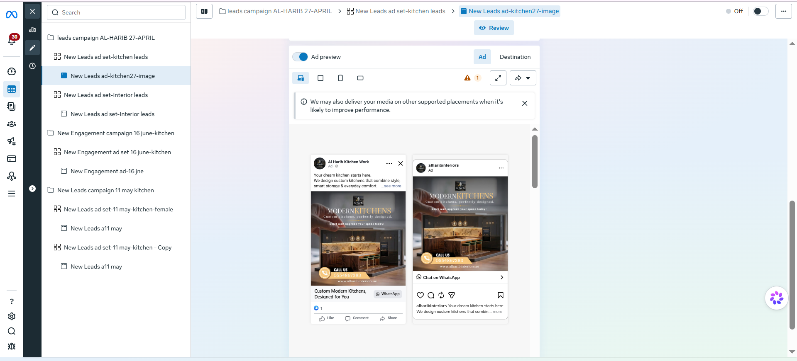Select the all placements preview icon
Screen dimensions: 797x361
(301, 78)
